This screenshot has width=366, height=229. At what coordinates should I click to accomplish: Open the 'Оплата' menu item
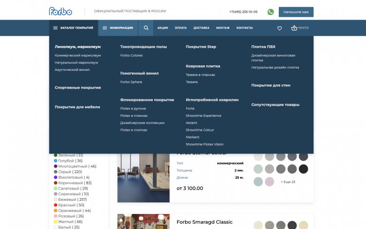tap(181, 28)
